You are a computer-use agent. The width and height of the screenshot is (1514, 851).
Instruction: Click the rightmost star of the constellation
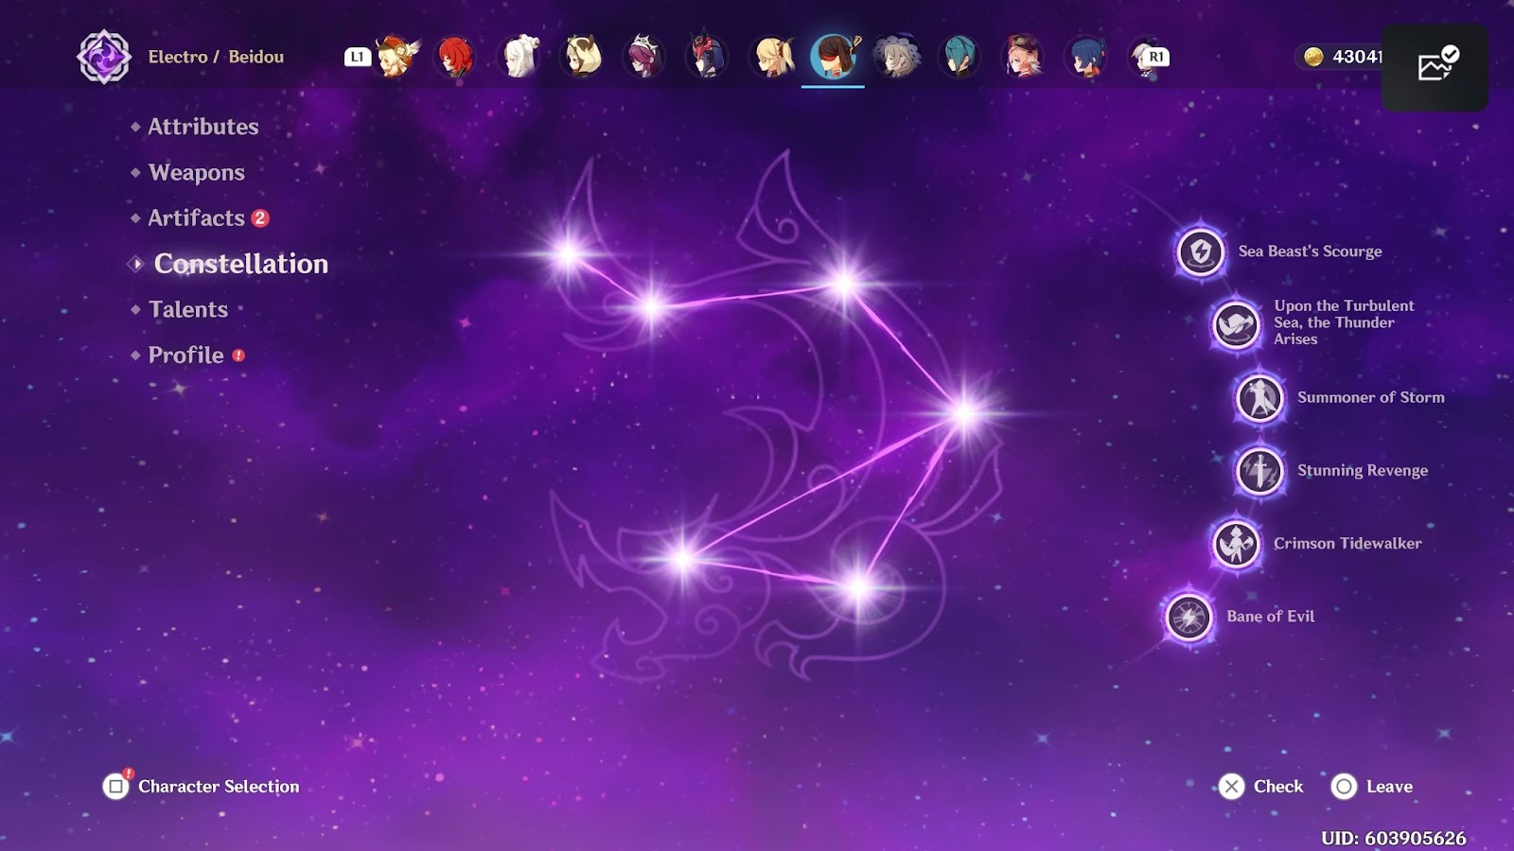pos(964,413)
